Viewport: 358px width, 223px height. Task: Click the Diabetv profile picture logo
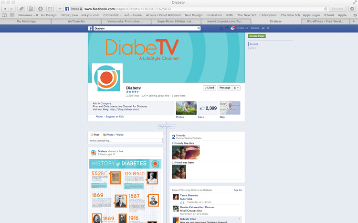pos(107,78)
